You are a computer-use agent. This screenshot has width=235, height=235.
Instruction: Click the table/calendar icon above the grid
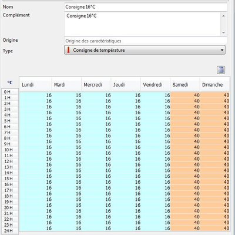[221, 70]
